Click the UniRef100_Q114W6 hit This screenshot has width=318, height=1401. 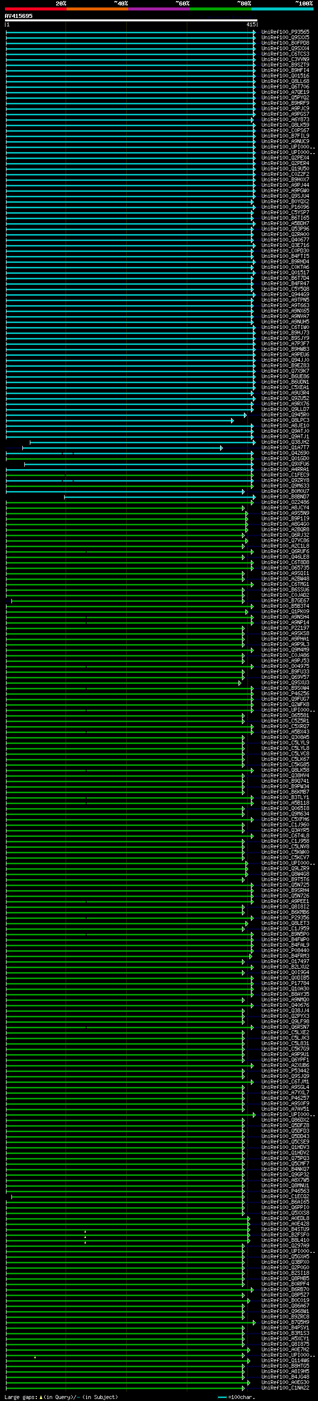click(x=285, y=1360)
